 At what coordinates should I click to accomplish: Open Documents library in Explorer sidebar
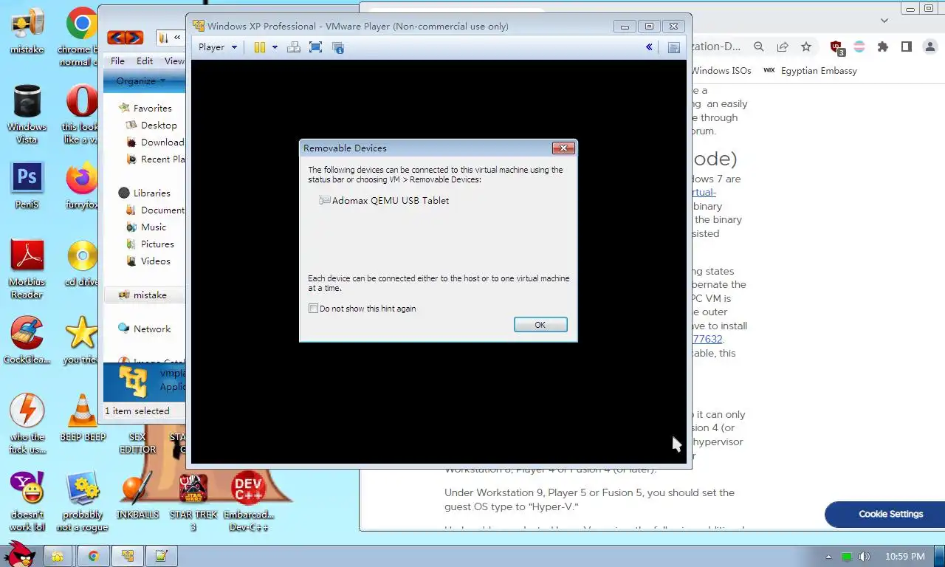(156, 210)
